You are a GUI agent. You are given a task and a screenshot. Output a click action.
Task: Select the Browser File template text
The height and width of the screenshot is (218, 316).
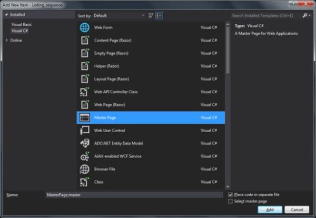click(x=105, y=169)
